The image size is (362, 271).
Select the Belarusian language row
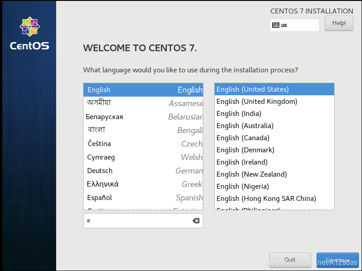(x=143, y=117)
